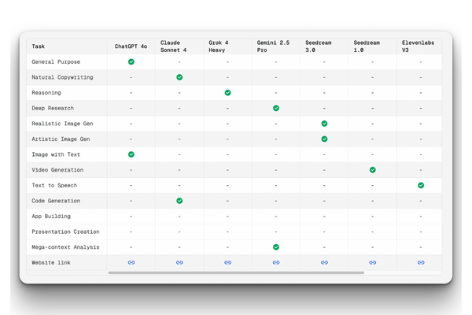
Task: Click the green check for Artistic Image Gen
Action: (324, 139)
